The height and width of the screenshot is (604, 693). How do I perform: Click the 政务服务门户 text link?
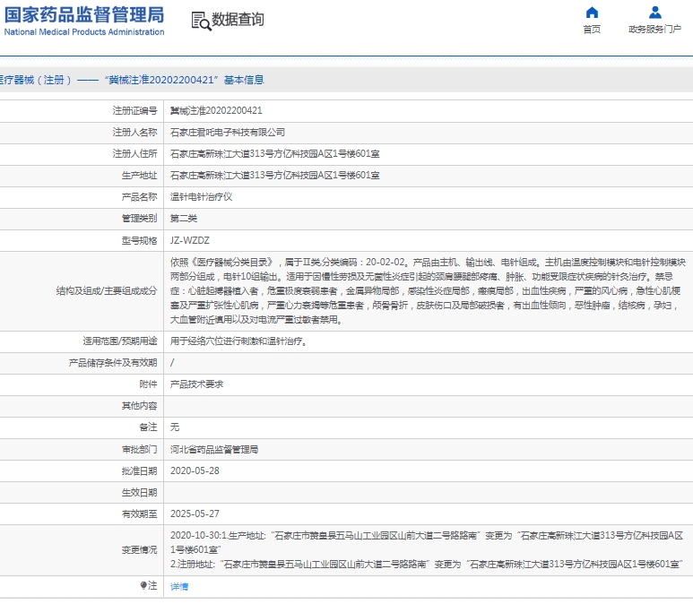(x=655, y=30)
